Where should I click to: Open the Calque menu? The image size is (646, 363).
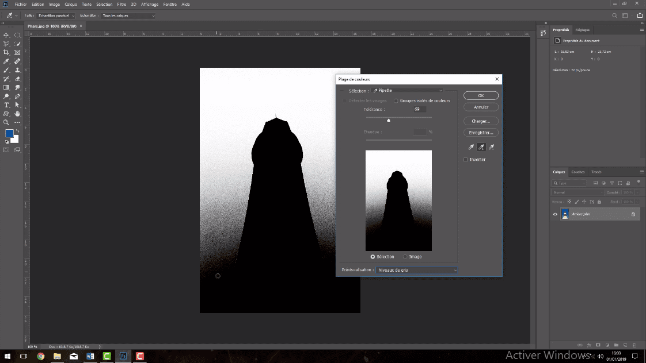(x=70, y=4)
